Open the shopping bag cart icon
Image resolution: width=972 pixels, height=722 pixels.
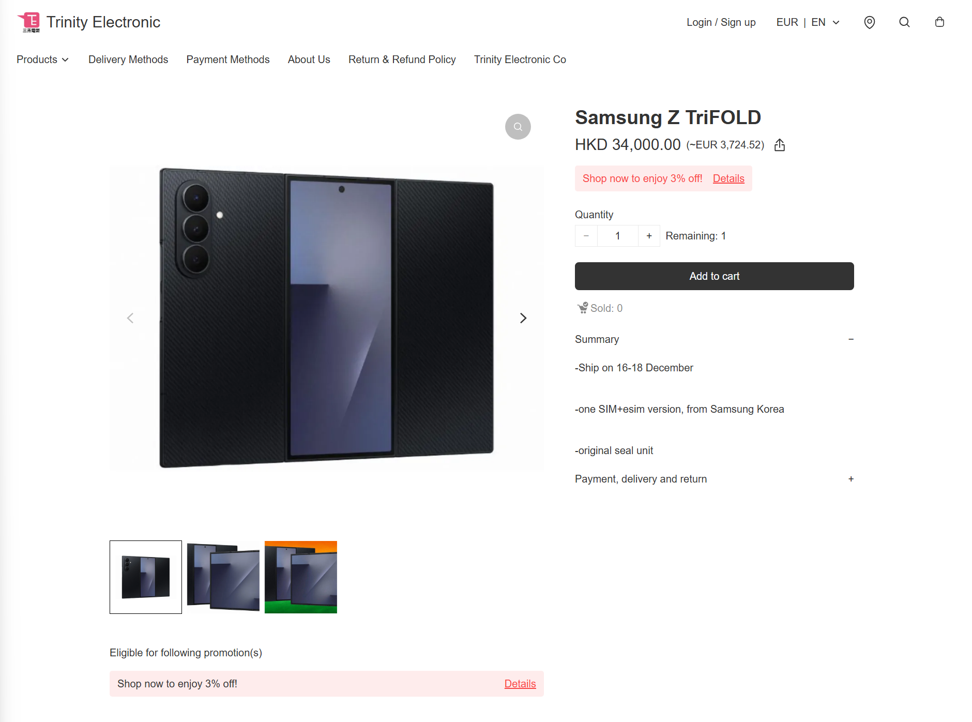(x=939, y=22)
